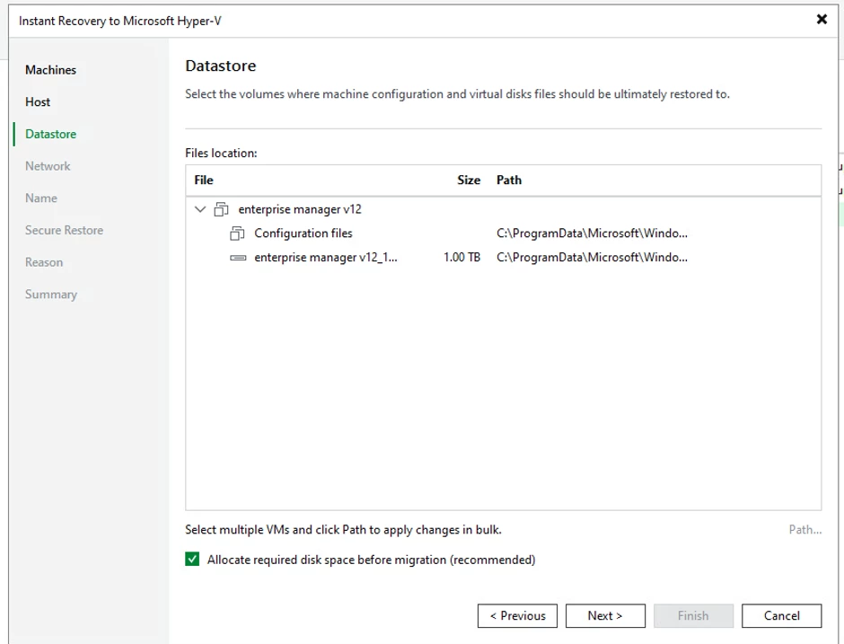Open the Name step
The image size is (844, 644).
tap(41, 198)
